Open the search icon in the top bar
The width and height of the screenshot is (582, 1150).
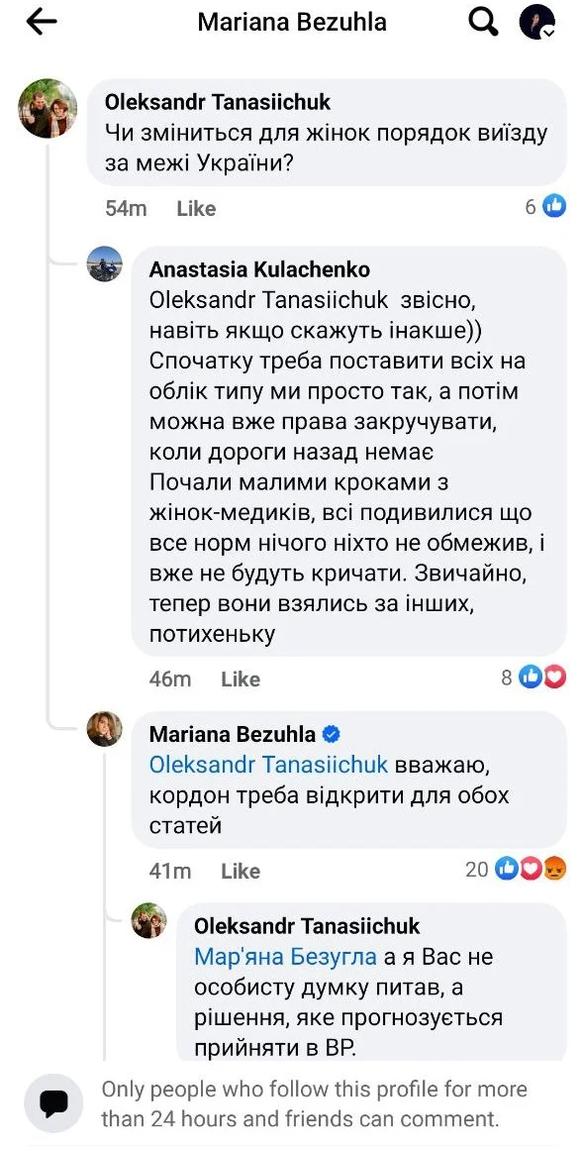tap(482, 21)
